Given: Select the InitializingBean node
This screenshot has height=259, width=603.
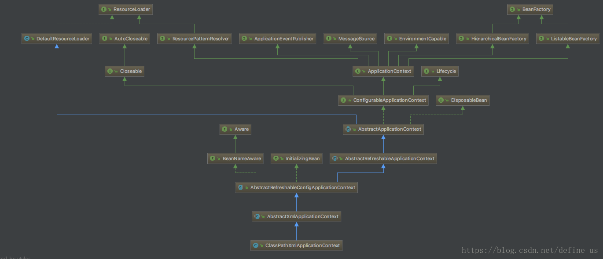Looking at the screenshot, I should [x=297, y=158].
